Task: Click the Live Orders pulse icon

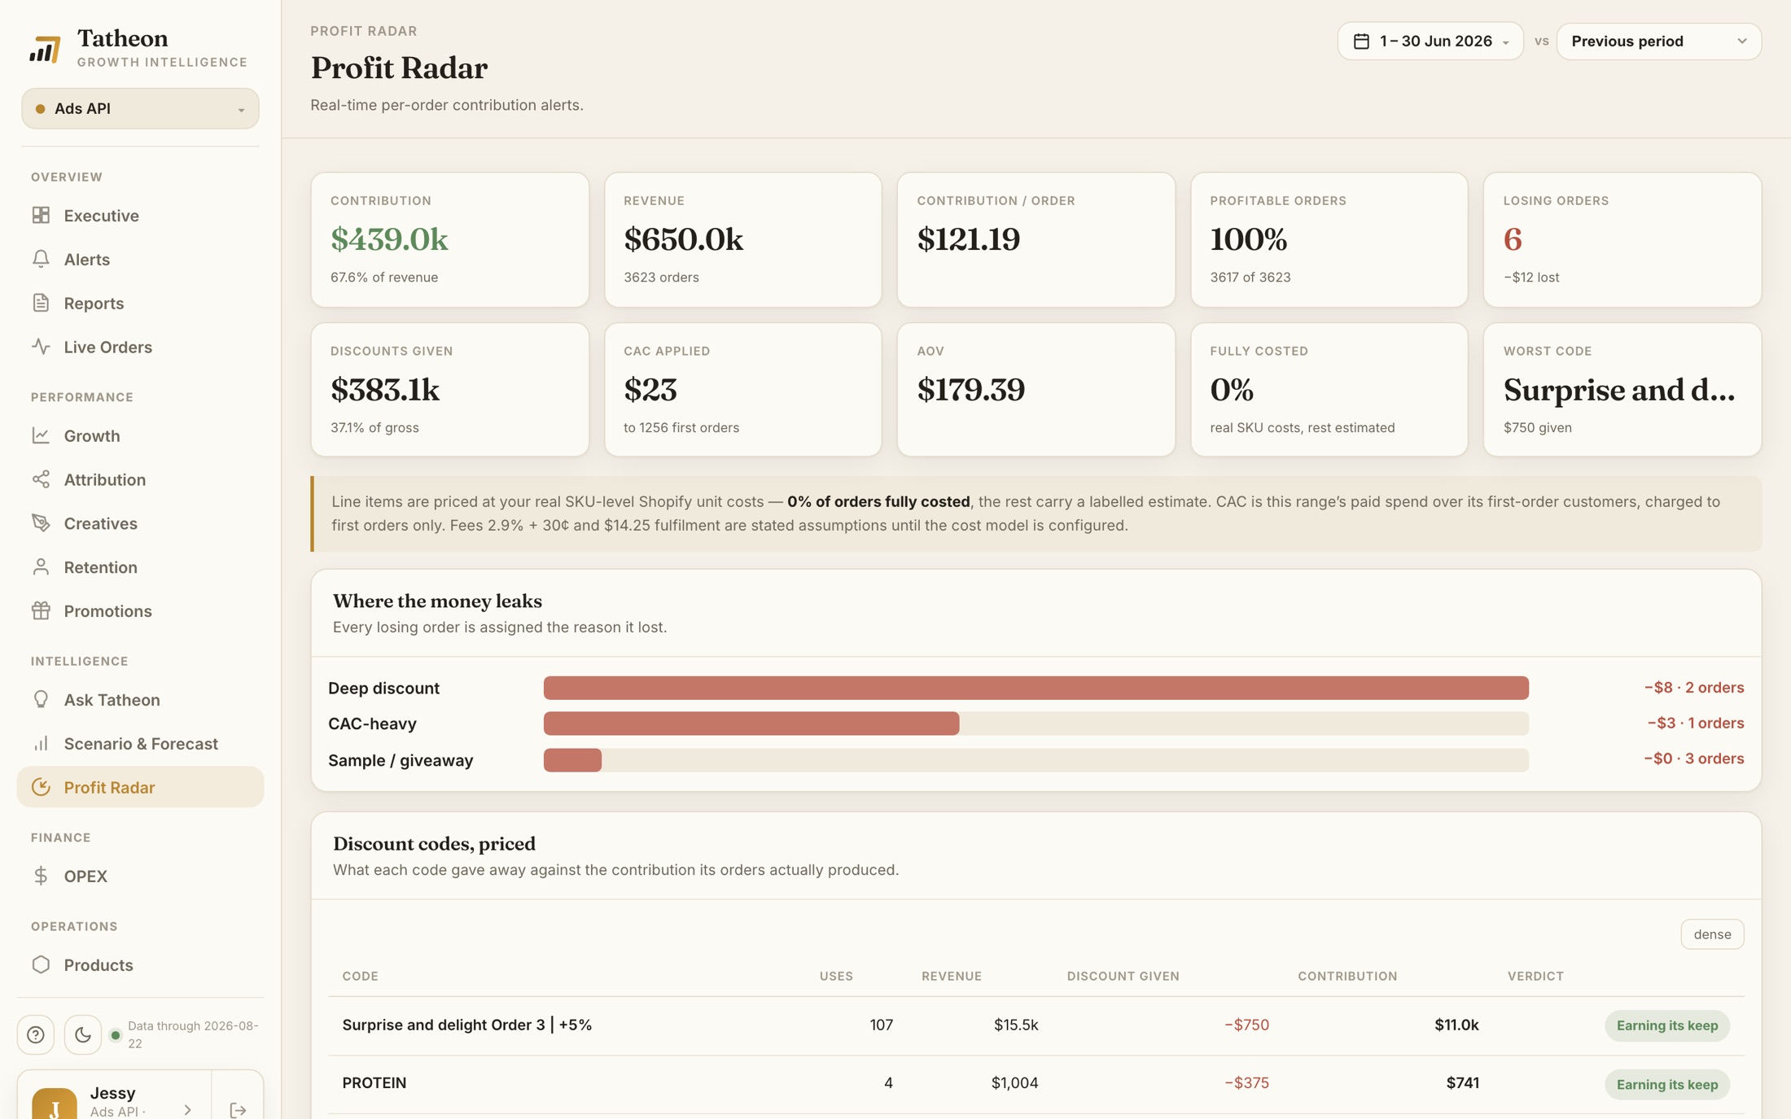Action: (x=41, y=347)
